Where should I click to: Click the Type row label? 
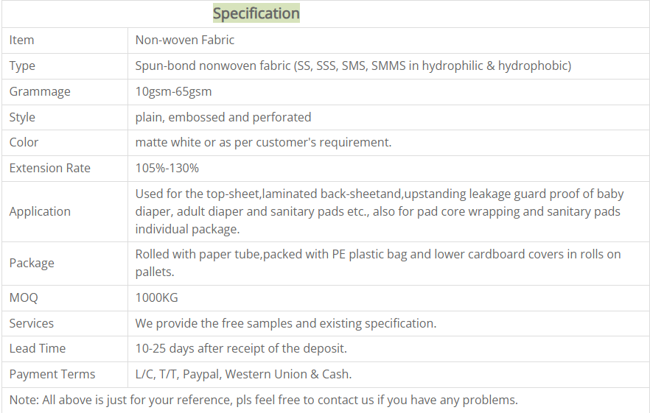click(22, 66)
